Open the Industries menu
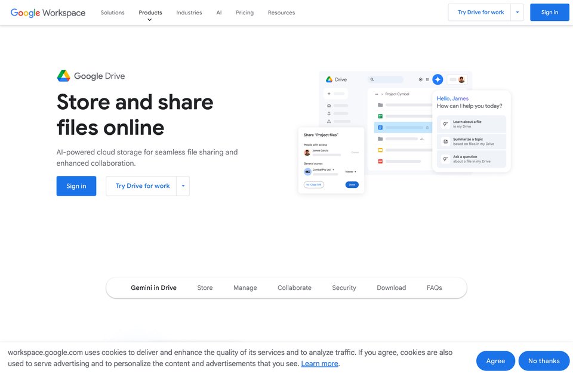Image resolution: width=573 pixels, height=374 pixels. 189,13
